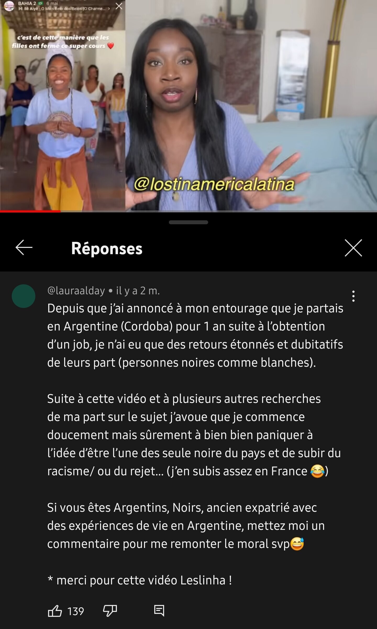Expand the chevron next to the Ilê Aiyê song title
Image resolution: width=377 pixels, height=629 pixels.
109,9
